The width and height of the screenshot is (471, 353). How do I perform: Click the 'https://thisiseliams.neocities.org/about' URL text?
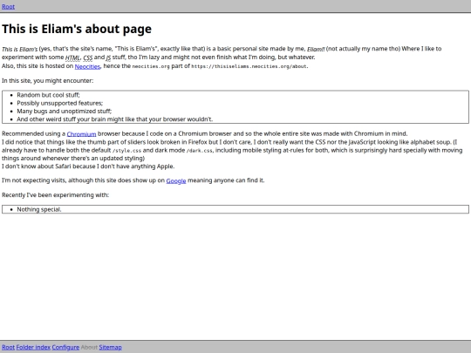[x=249, y=66]
